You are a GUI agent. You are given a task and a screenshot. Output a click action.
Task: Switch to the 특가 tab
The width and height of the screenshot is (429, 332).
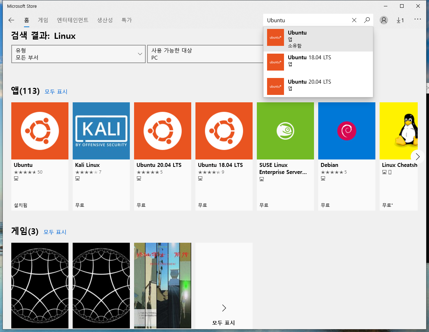coord(127,20)
